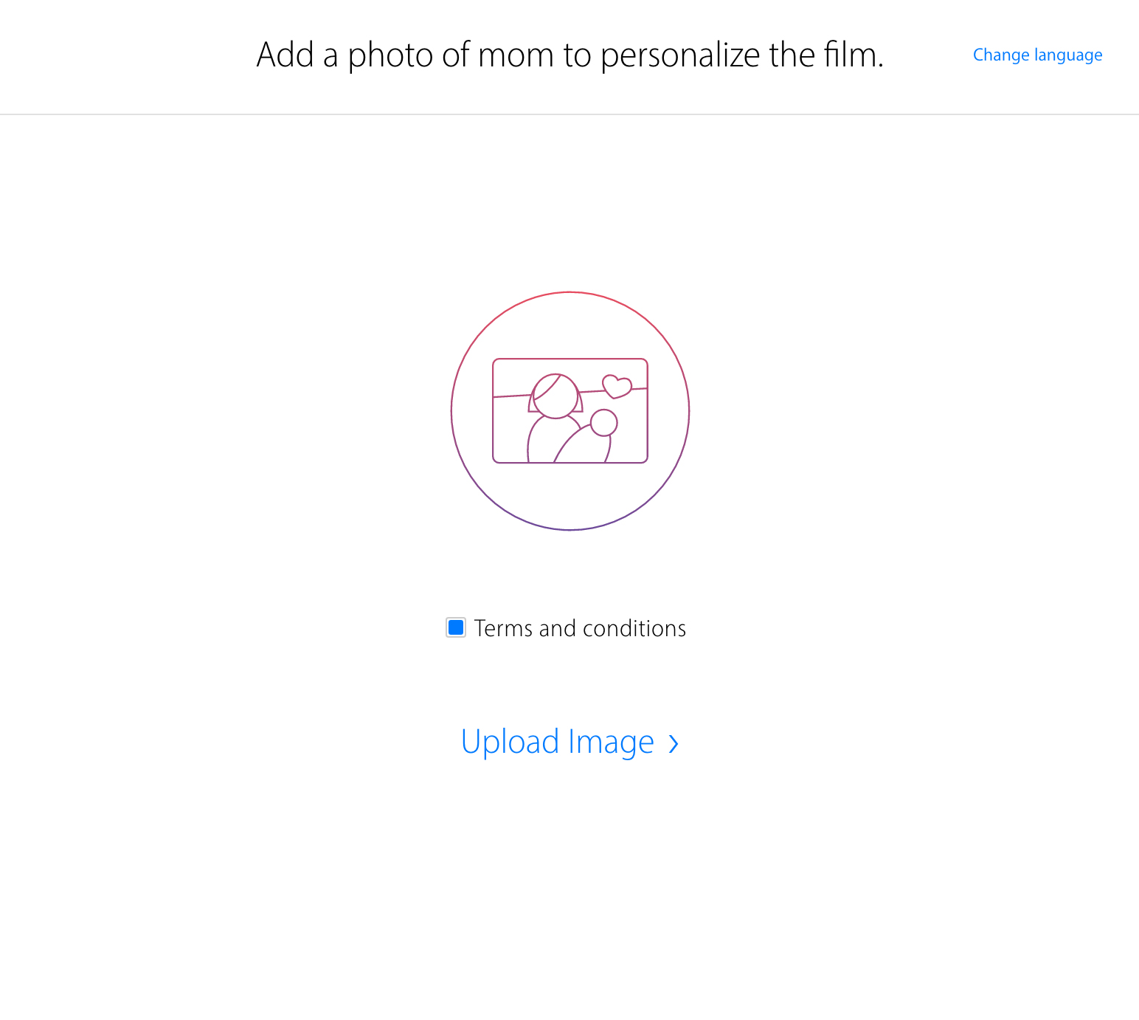Click the Upload Image link

pyautogui.click(x=558, y=742)
